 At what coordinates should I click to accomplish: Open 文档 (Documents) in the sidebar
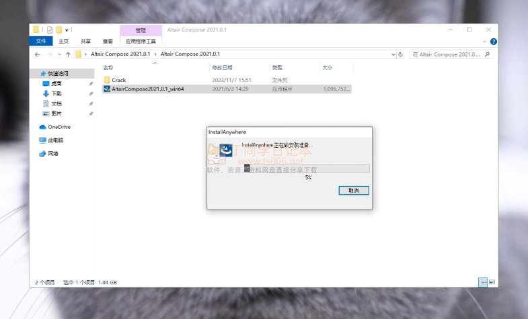click(56, 103)
